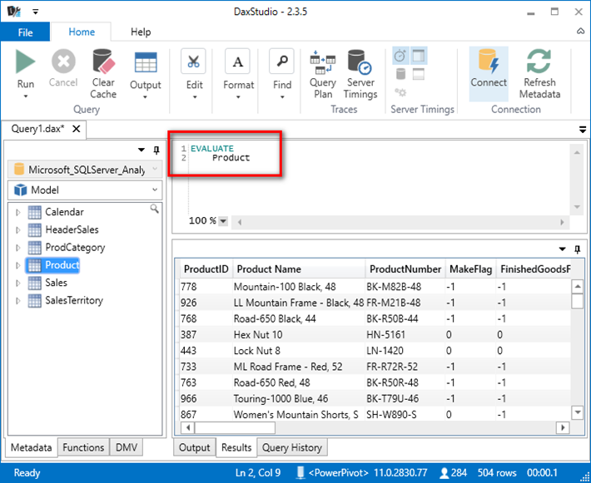This screenshot has height=483, width=591.
Task: Toggle the stopwatch timing icon in Server Timings
Action: [x=400, y=56]
